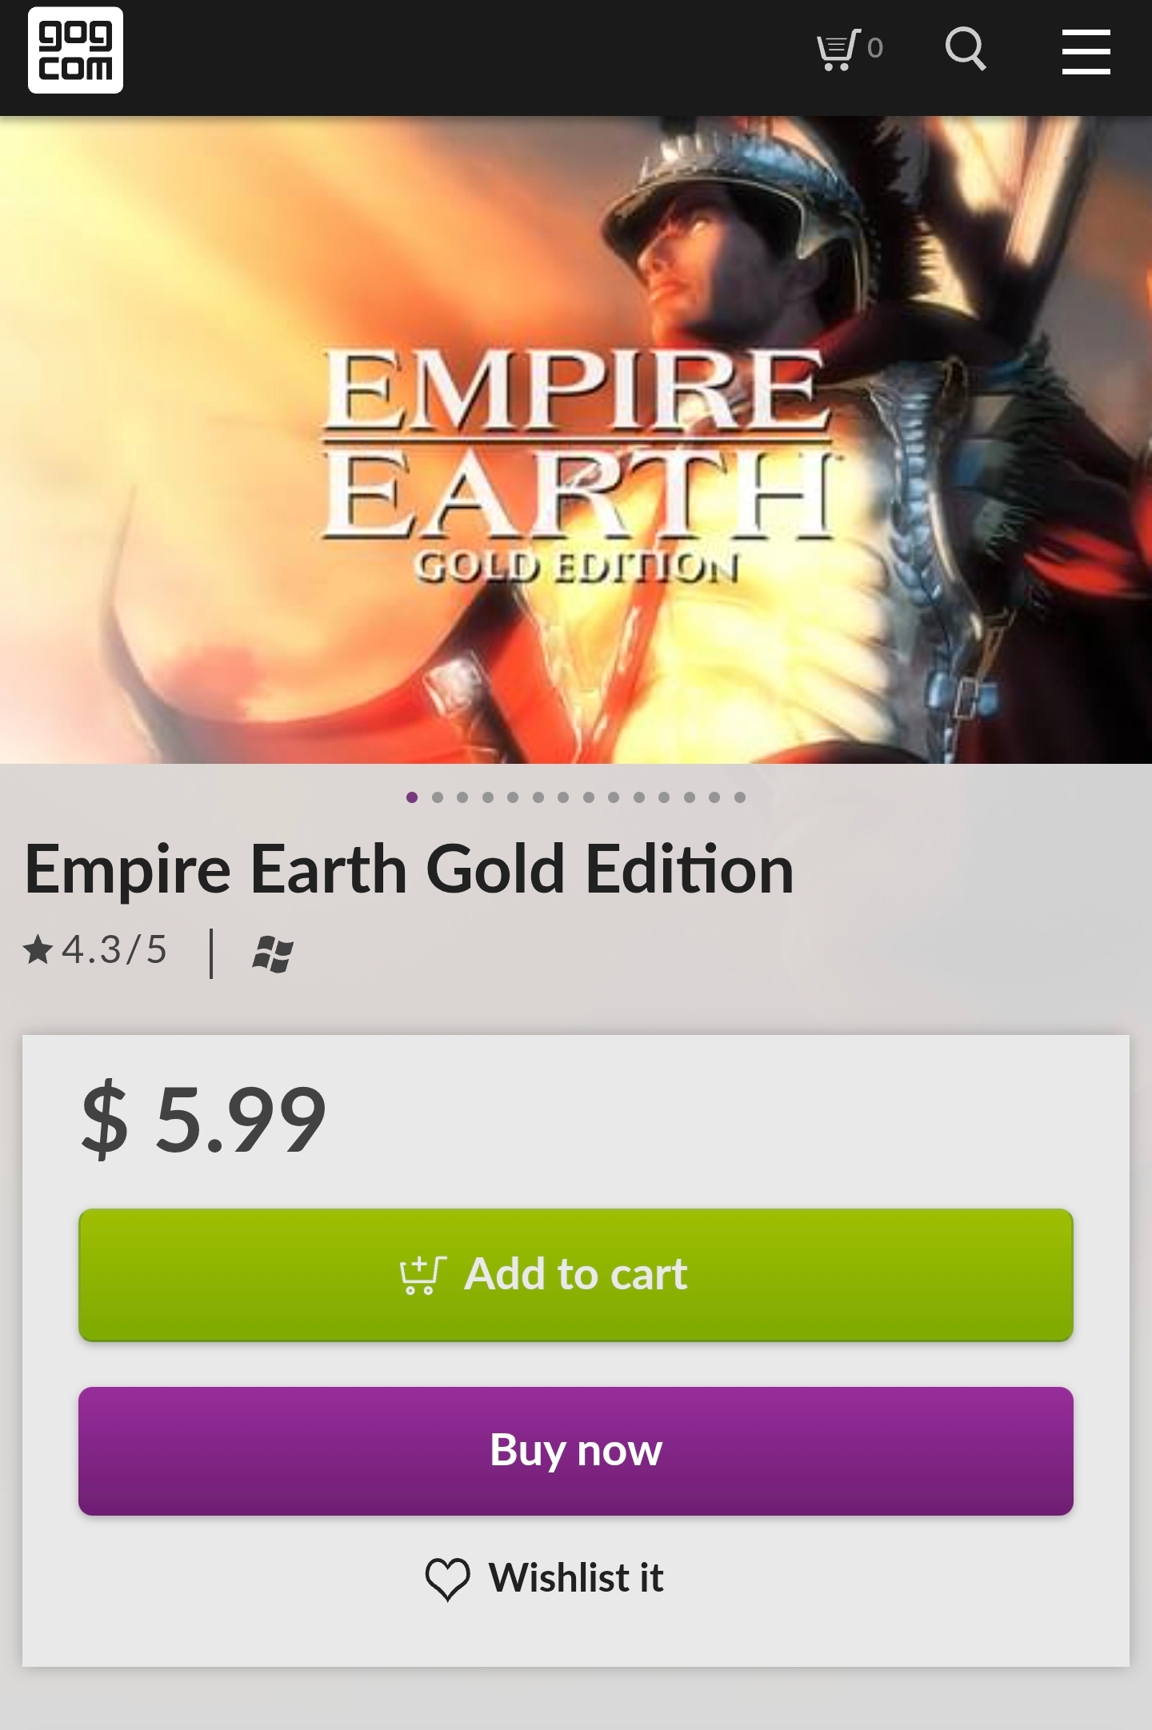
Task: Select the seventh carousel dot
Action: coord(563,797)
